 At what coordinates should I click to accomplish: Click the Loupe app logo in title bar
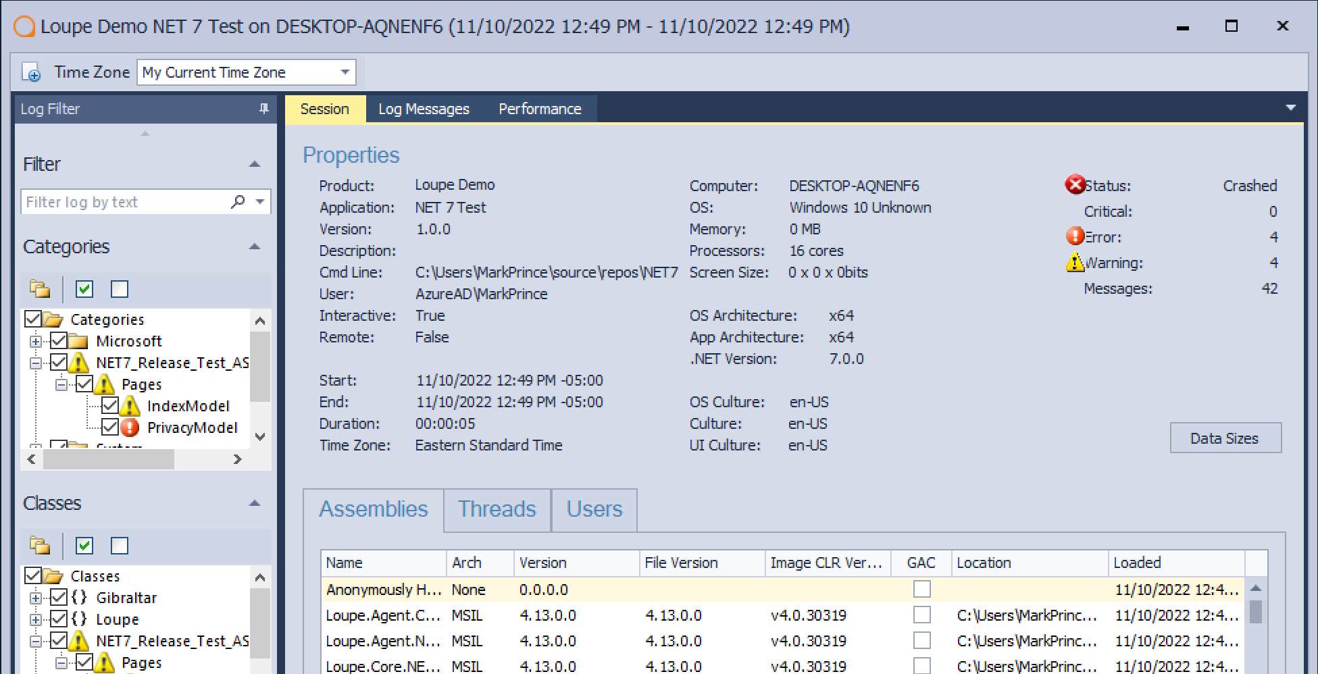coord(24,27)
